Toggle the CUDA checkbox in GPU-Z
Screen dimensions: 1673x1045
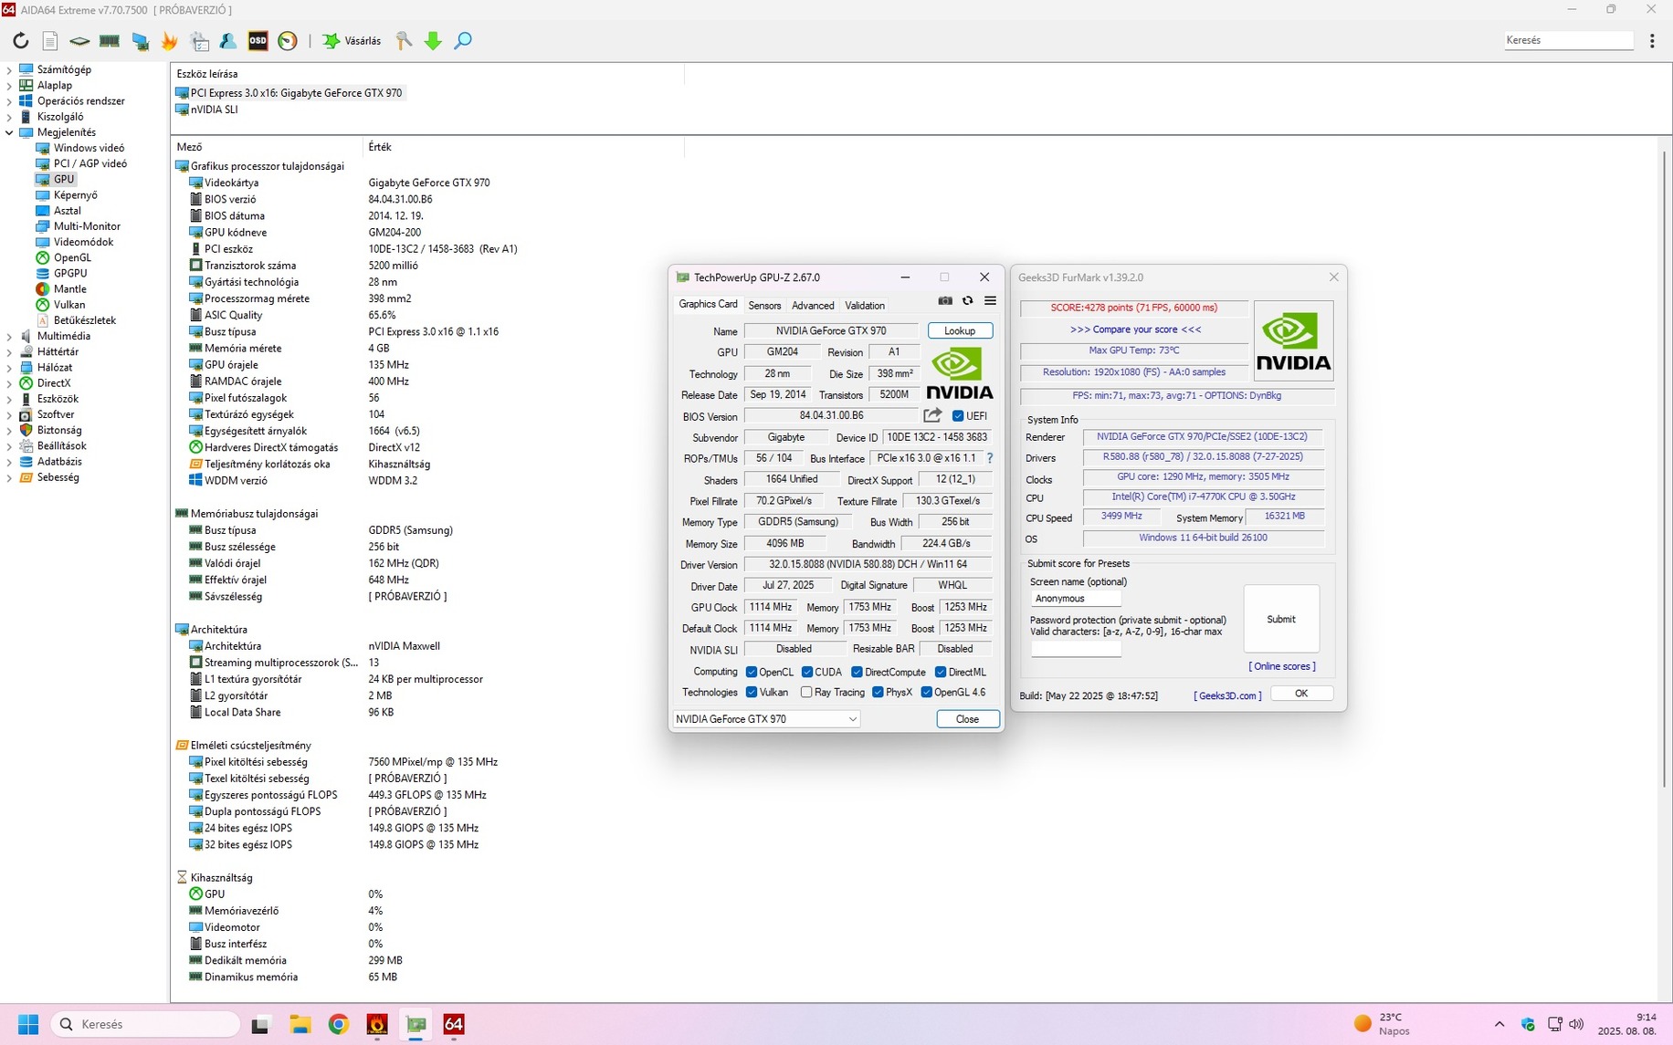(807, 673)
